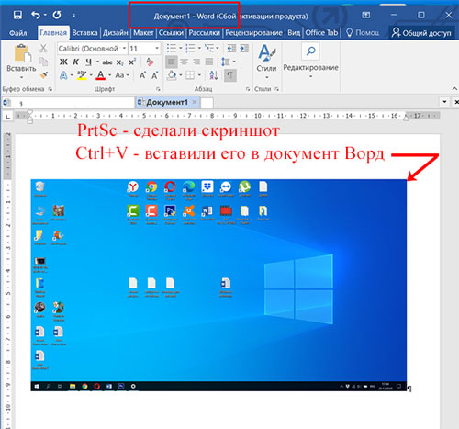Open the Абзац dialog launcher
Image resolution: width=459 pixels, height=429 pixels.
click(248, 89)
